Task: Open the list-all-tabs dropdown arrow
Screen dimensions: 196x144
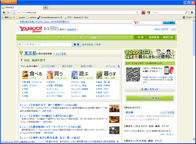Action: (193, 7)
